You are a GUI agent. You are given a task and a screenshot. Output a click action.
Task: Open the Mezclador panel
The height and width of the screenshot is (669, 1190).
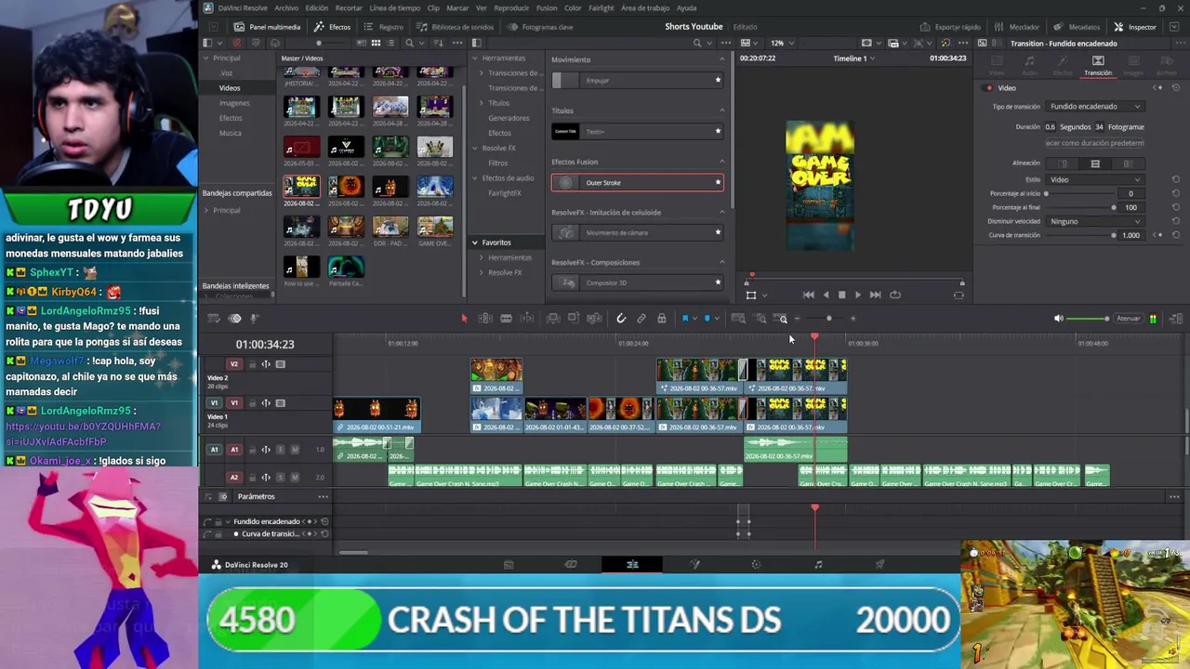pos(1018,27)
